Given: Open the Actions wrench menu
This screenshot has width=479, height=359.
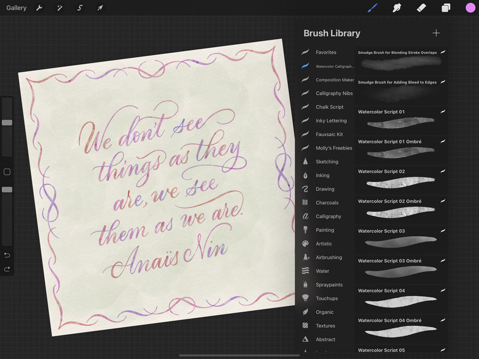Looking at the screenshot, I should [x=39, y=8].
